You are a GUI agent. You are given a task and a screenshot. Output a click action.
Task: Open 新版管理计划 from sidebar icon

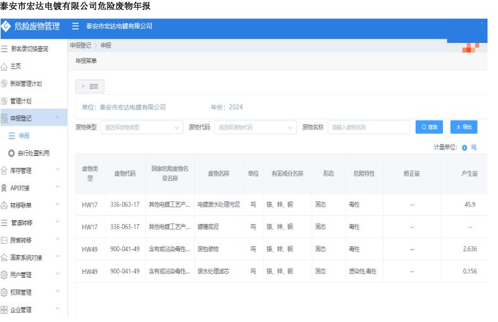4,83
